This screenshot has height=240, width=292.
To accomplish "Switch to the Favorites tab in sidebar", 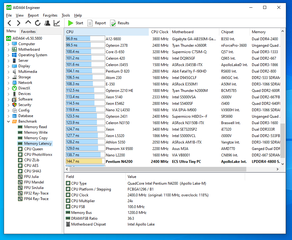I will [28, 32].
